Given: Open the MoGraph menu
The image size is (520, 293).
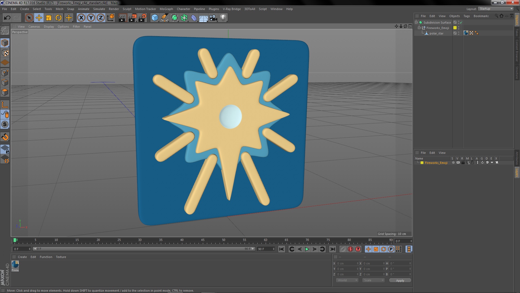Looking at the screenshot, I should click(x=166, y=9).
